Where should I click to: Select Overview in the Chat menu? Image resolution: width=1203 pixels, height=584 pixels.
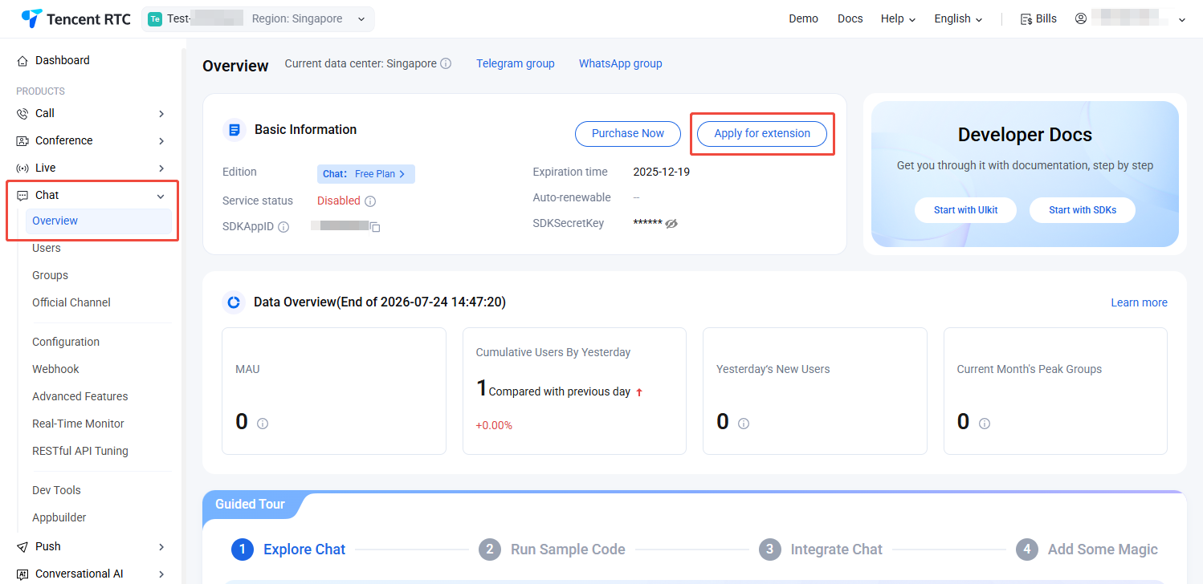(x=99, y=221)
